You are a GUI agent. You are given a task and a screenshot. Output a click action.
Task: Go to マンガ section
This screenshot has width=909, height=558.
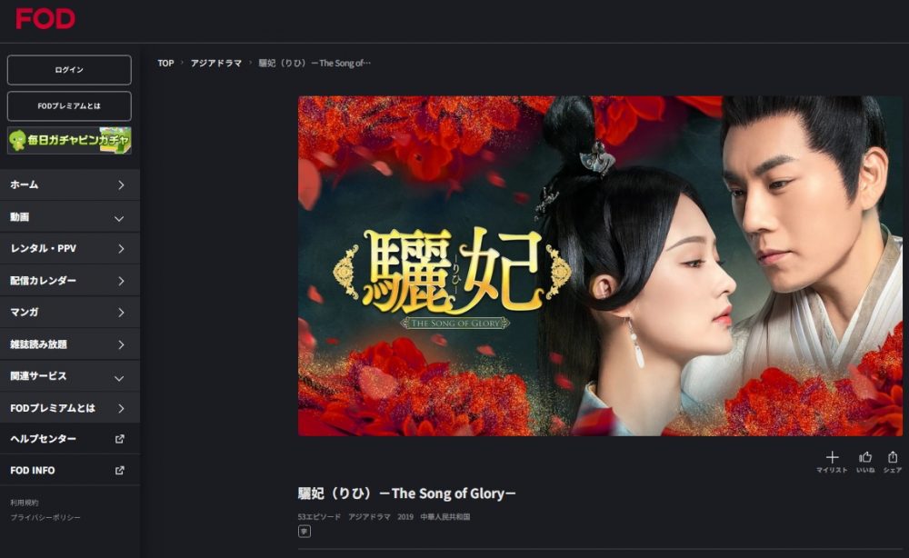[70, 313]
